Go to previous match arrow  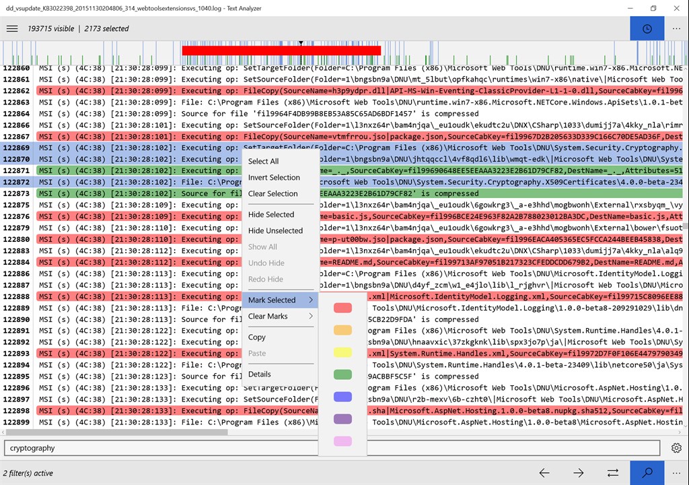coord(544,473)
